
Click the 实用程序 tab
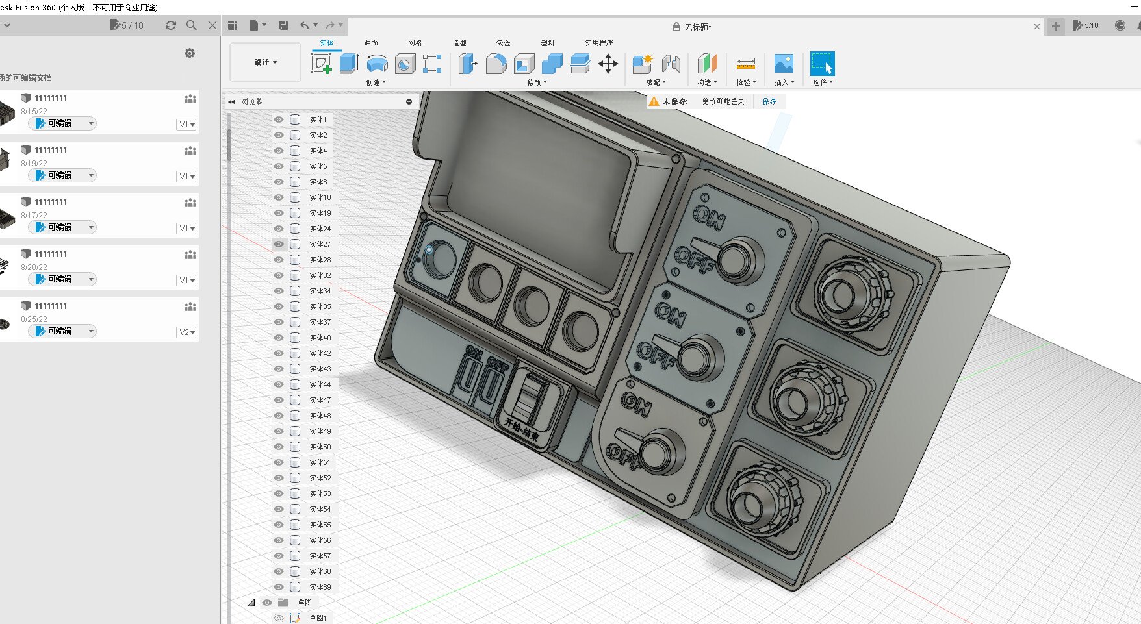[x=599, y=43]
